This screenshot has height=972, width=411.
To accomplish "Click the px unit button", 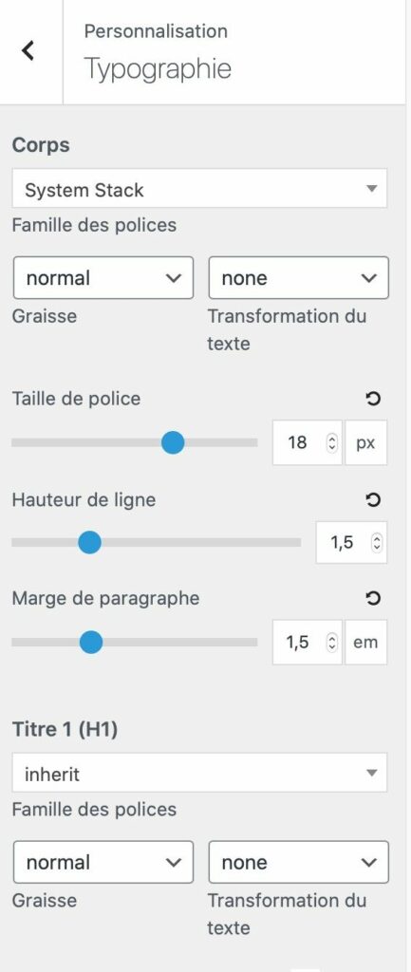I will (365, 442).
